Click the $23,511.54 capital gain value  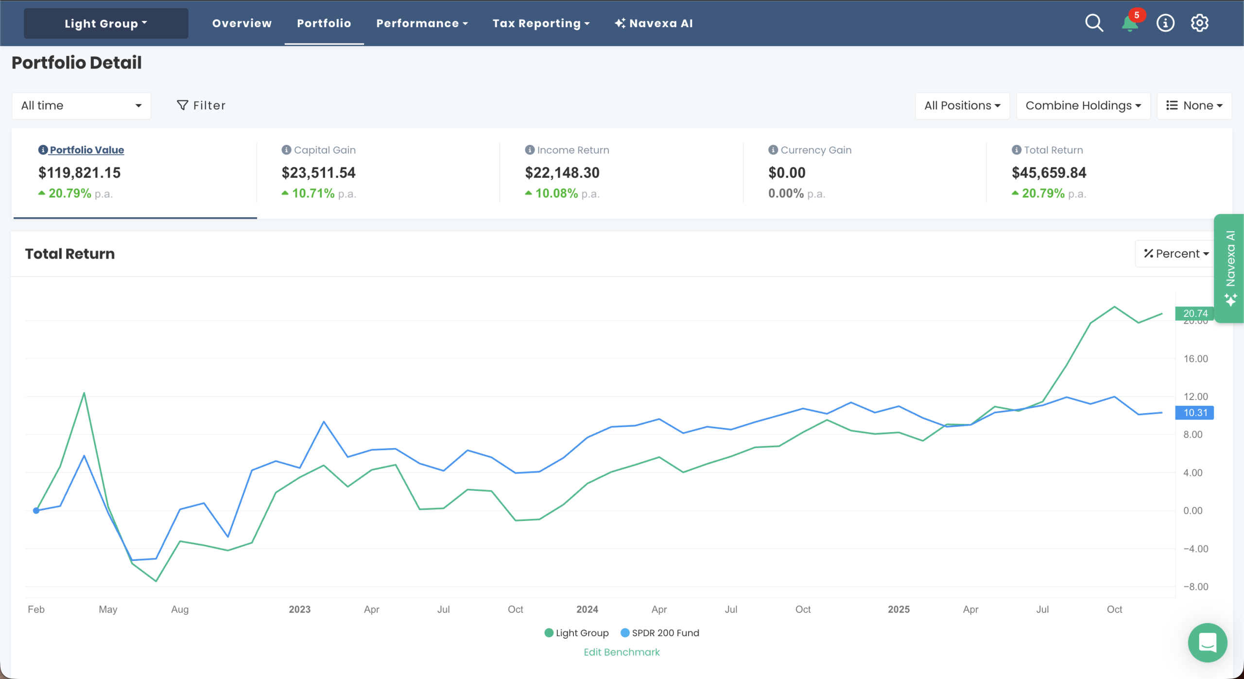pyautogui.click(x=319, y=173)
